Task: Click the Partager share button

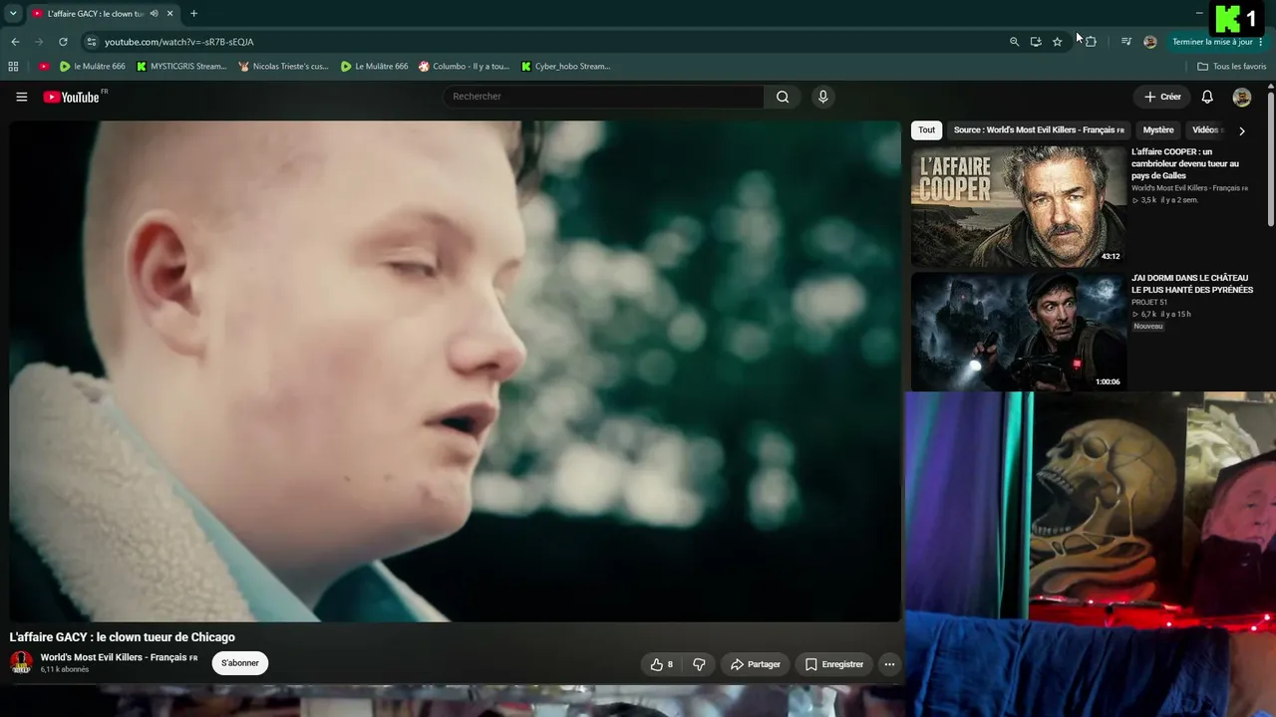Action: 755,664
